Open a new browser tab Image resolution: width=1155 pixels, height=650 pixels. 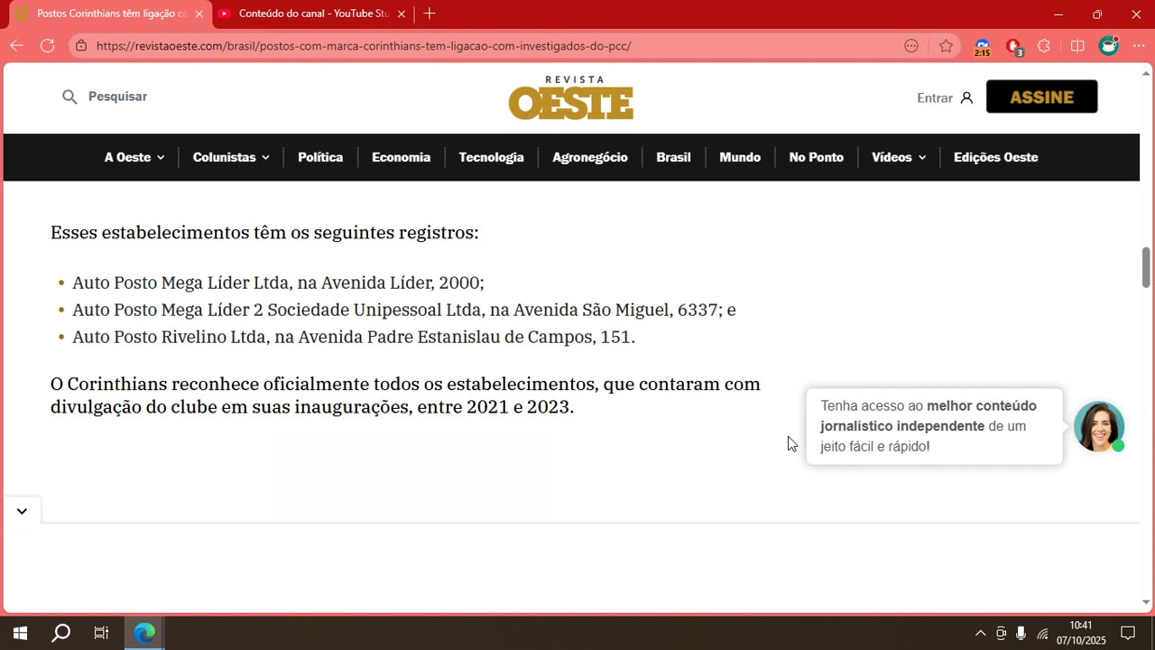tap(430, 14)
